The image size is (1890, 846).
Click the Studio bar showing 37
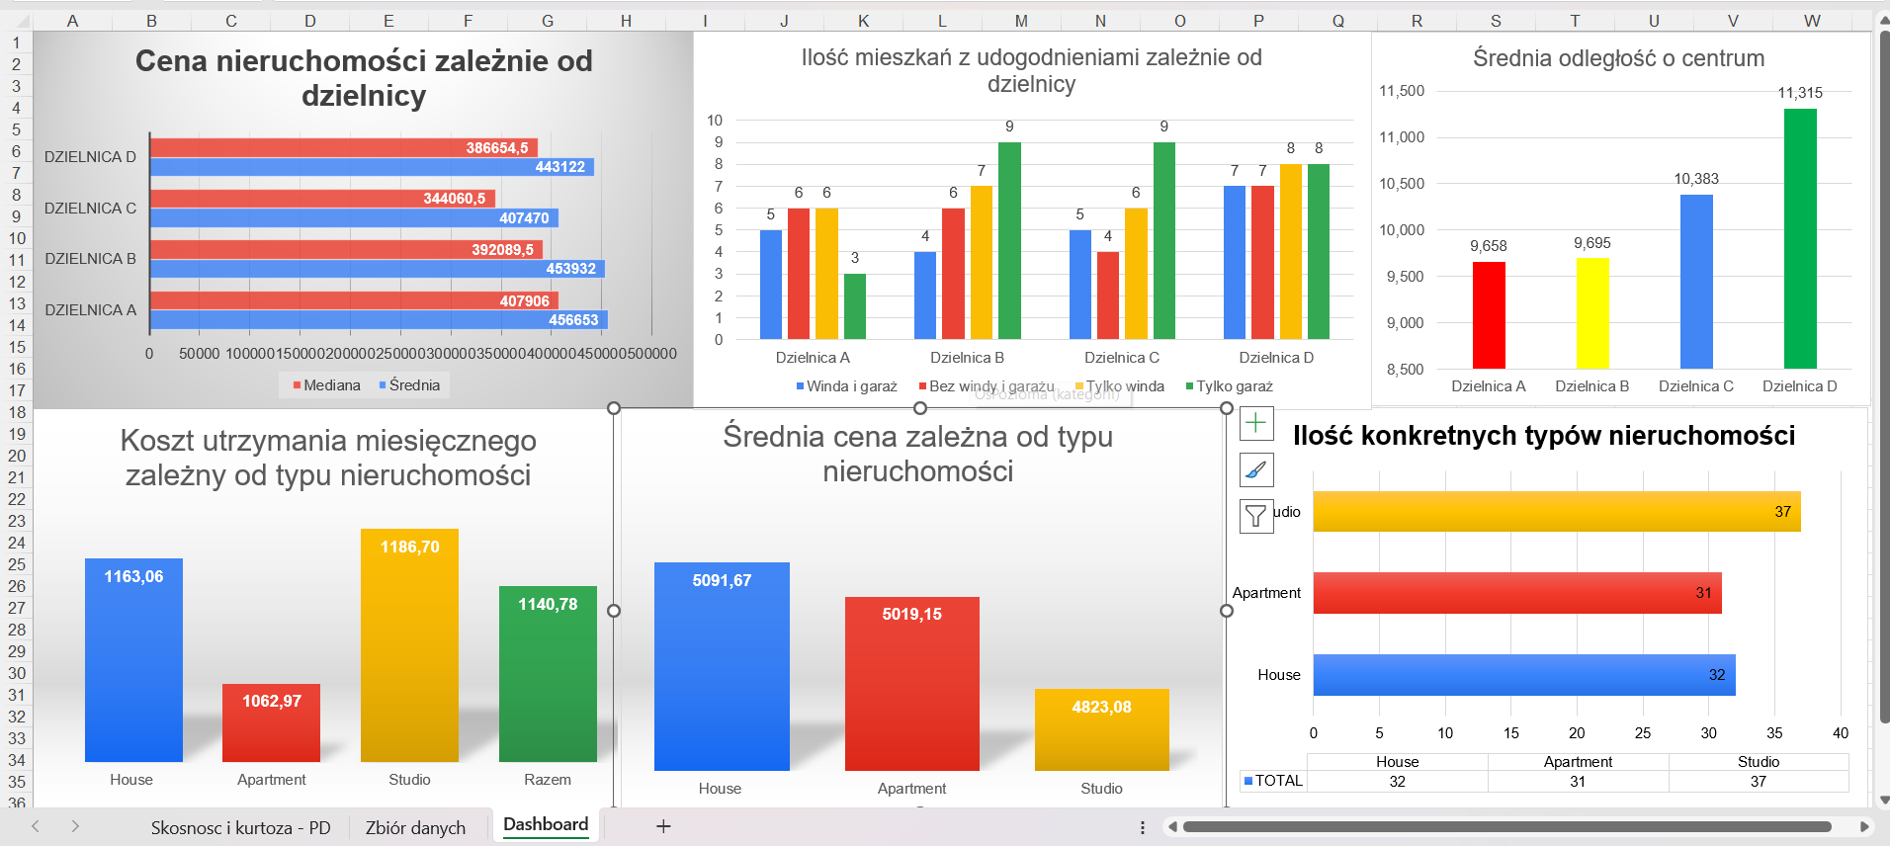pyautogui.click(x=1557, y=512)
